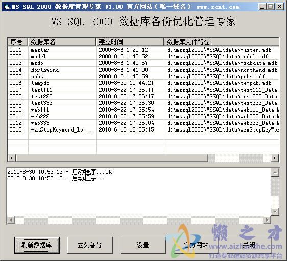Image resolution: width=287 pixels, height=261 pixels.
Task: Click log line 启动程序...OK
Action: (x=60, y=172)
